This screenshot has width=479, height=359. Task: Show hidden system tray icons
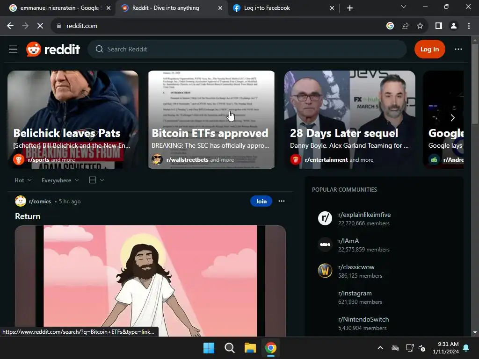[x=380, y=348]
